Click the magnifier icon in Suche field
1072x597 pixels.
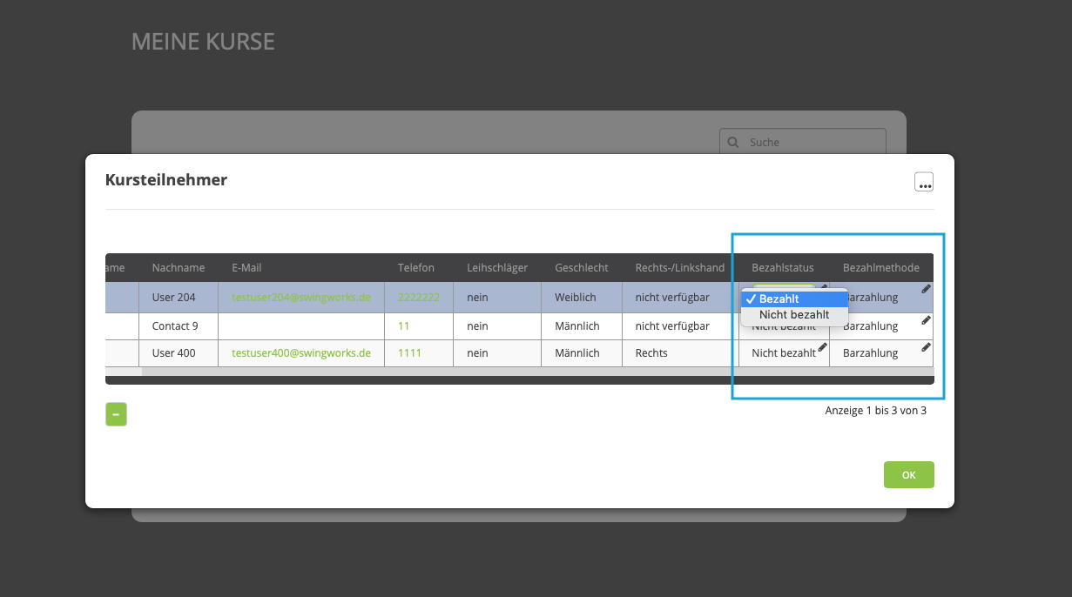(733, 142)
